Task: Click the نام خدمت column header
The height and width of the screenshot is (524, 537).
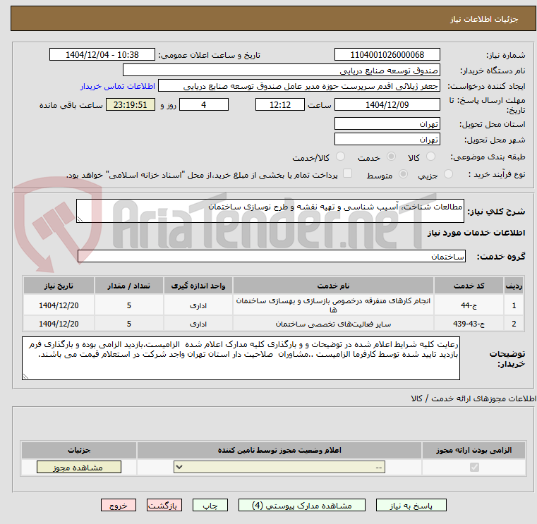Action: pyautogui.click(x=333, y=286)
